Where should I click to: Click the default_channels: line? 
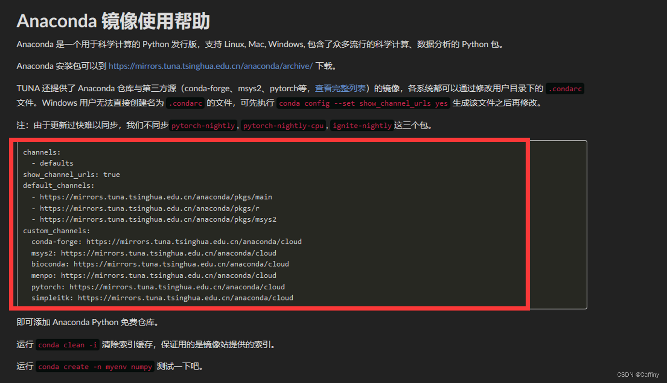(59, 185)
